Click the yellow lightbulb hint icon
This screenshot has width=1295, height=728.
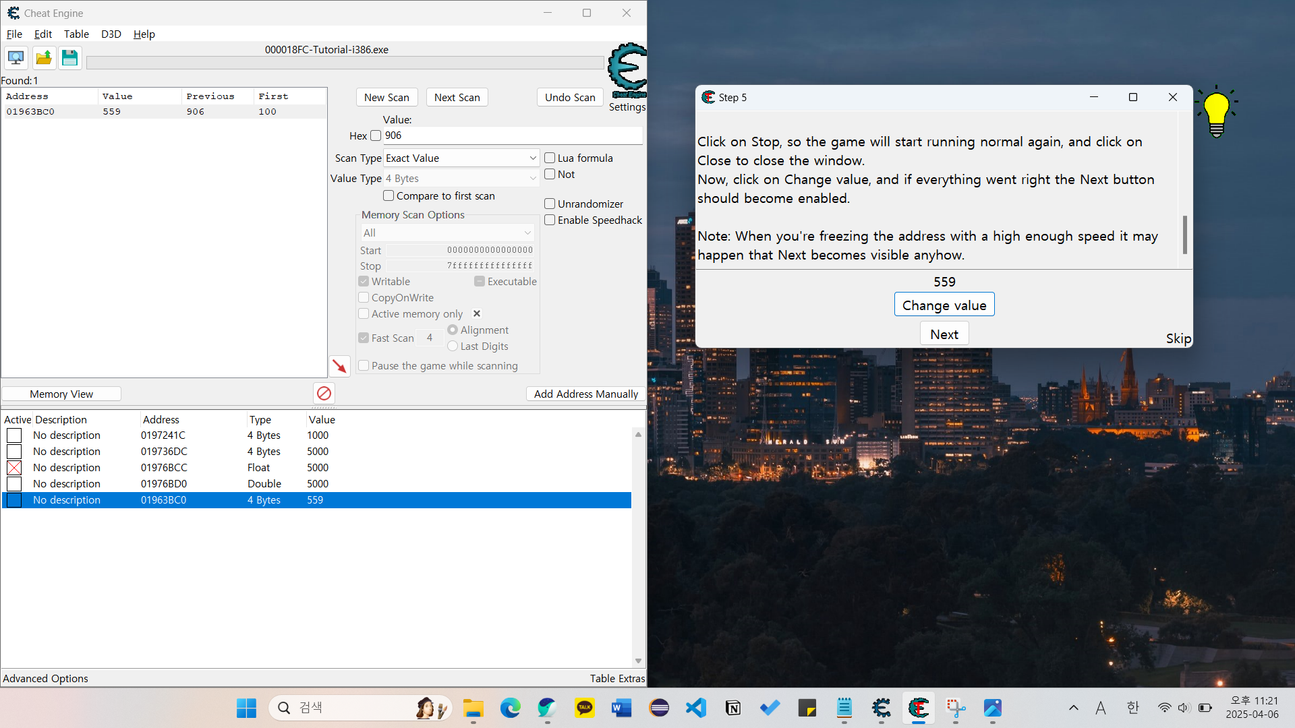[1217, 112]
